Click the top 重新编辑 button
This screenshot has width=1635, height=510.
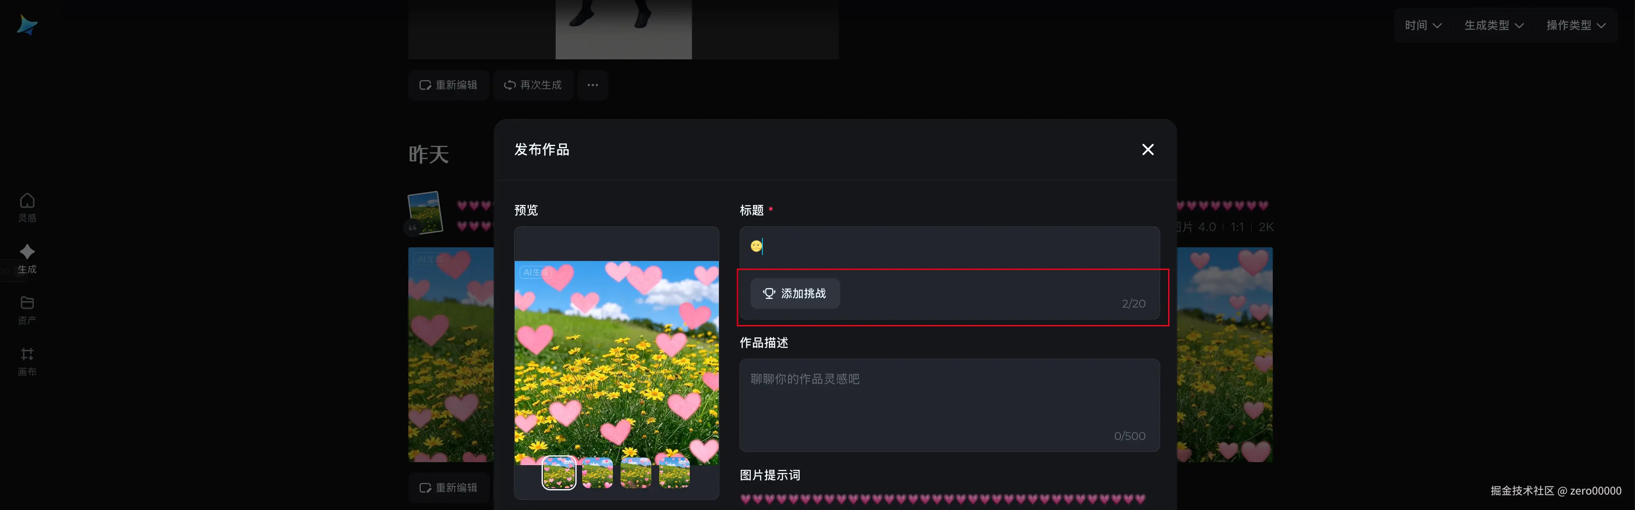pos(448,85)
